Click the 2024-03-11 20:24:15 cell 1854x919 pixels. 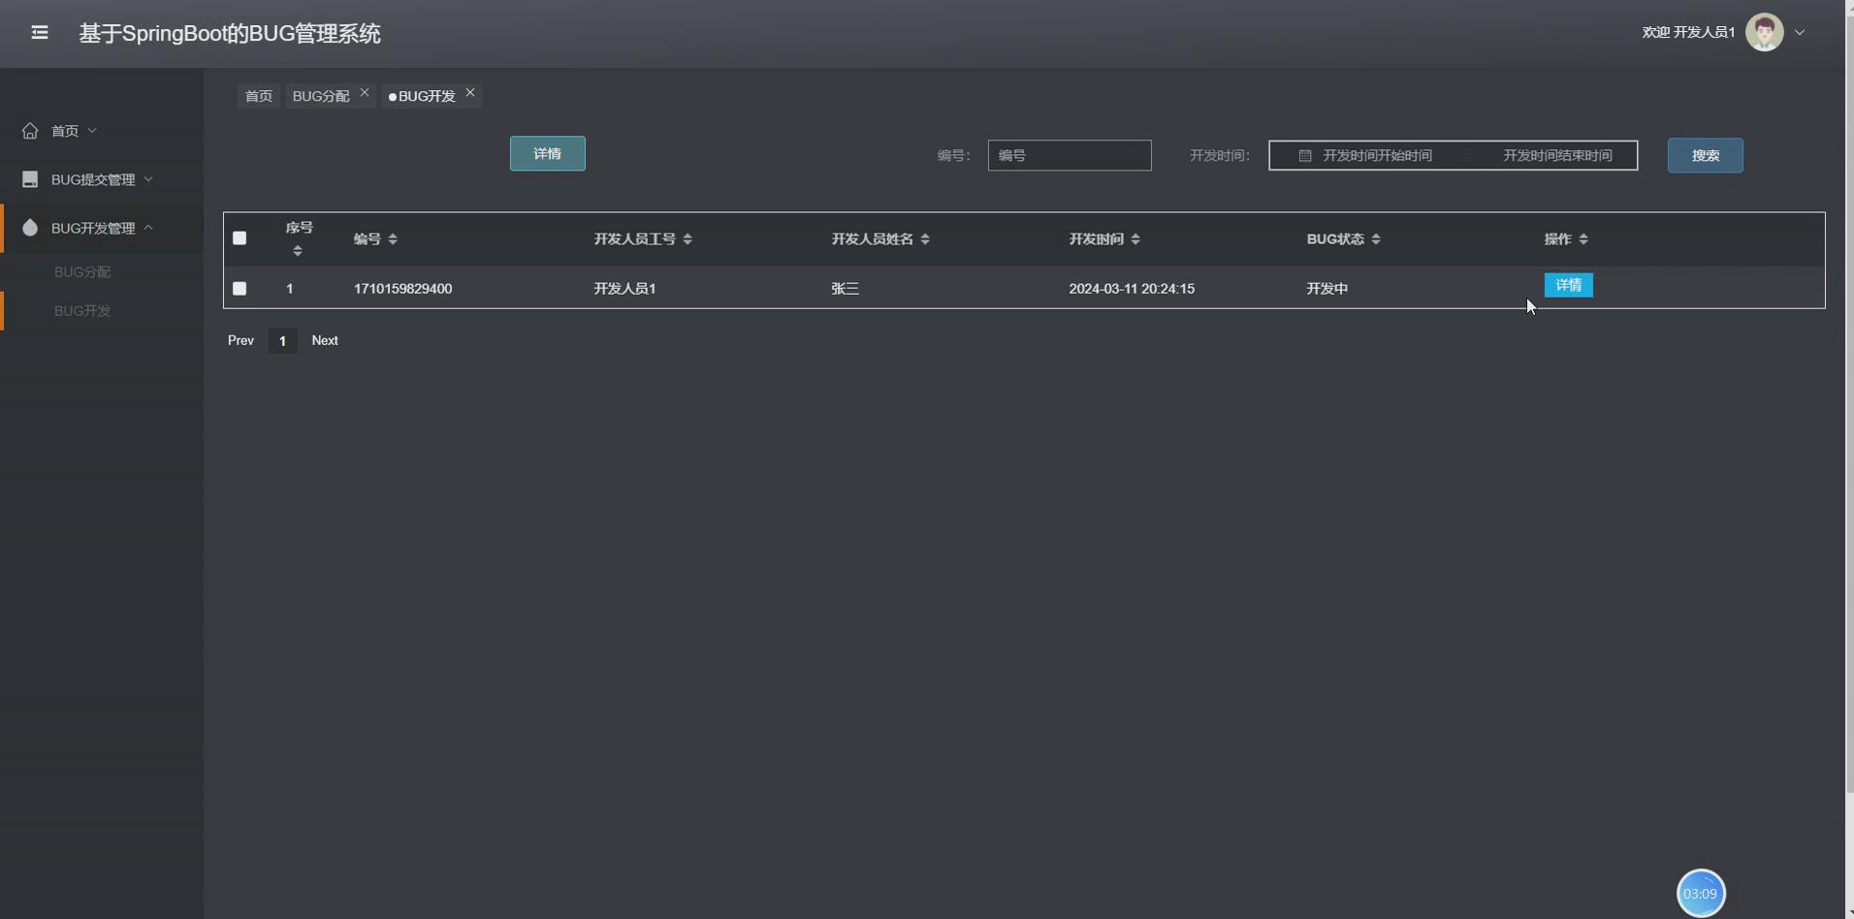click(x=1132, y=289)
